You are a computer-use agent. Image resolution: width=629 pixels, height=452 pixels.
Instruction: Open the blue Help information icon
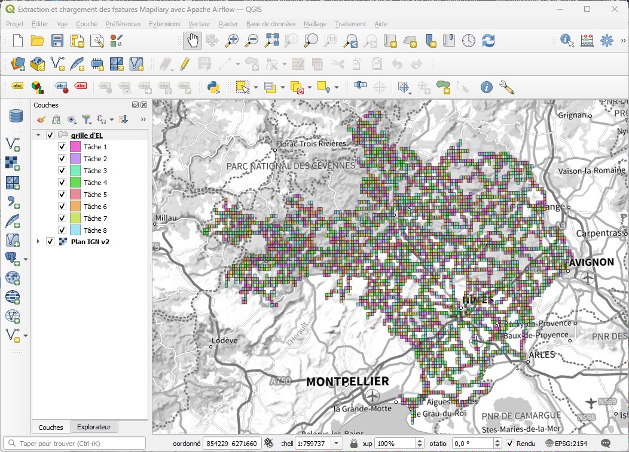[x=486, y=87]
